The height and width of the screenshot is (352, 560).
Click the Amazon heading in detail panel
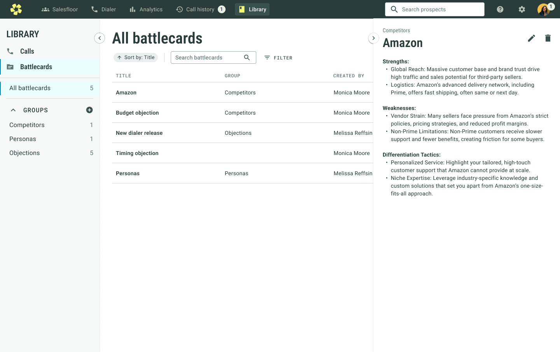pyautogui.click(x=402, y=43)
